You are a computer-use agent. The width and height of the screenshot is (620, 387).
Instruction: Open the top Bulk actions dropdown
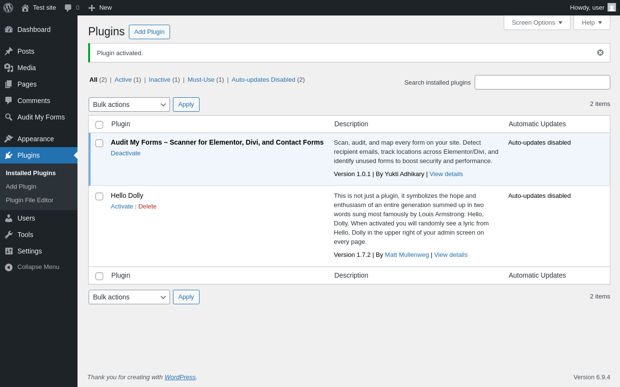(129, 104)
